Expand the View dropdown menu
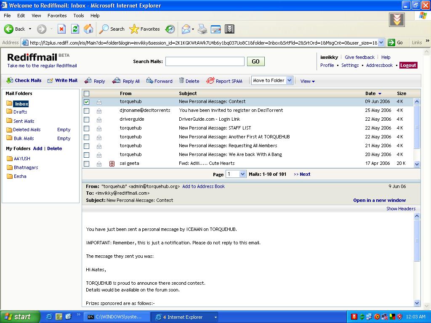The height and width of the screenshot is (323, 431). (307, 81)
